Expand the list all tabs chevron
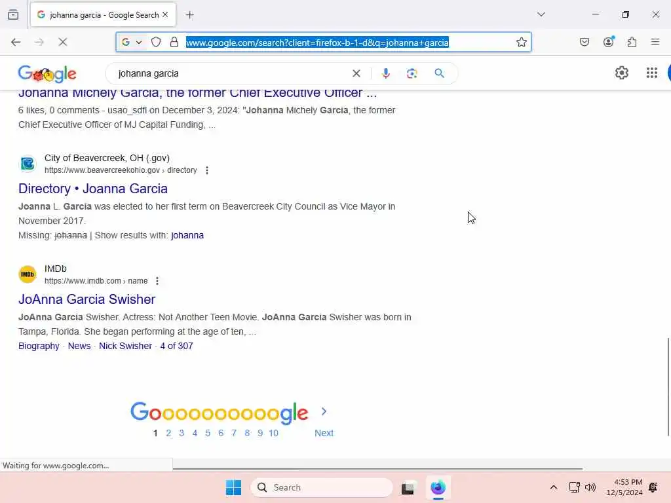 (x=541, y=14)
